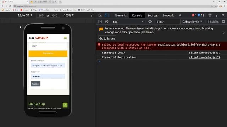Open clients.module.js:78 source link
Viewport: 227px width, 127px height.
click(204, 57)
